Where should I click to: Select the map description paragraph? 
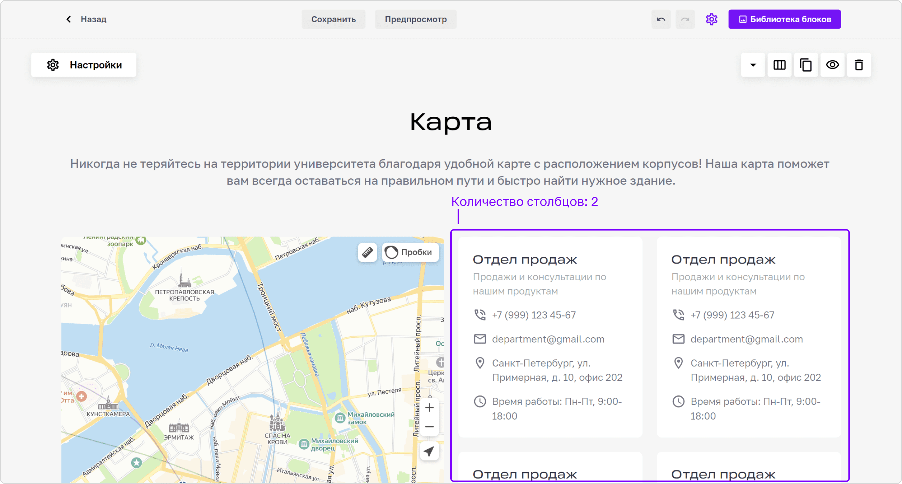450,172
